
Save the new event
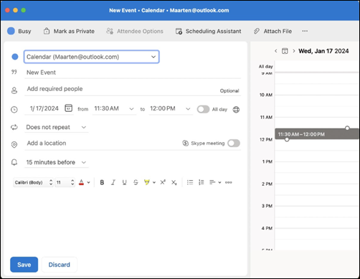point(24,265)
